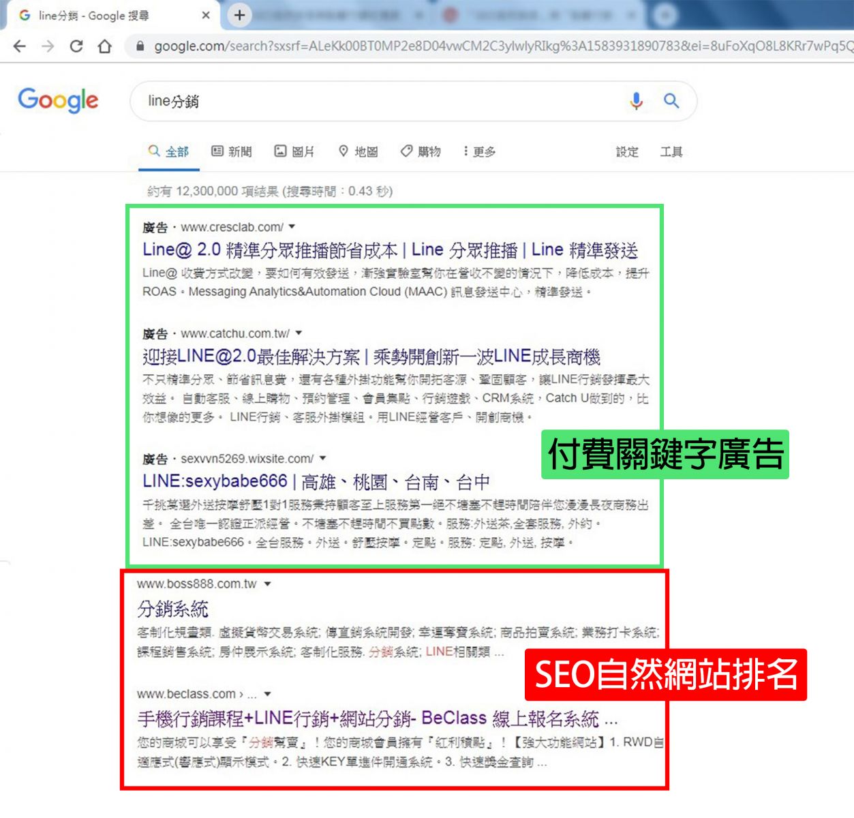Expand arrow beside www.boss888.com.tw result

267,584
